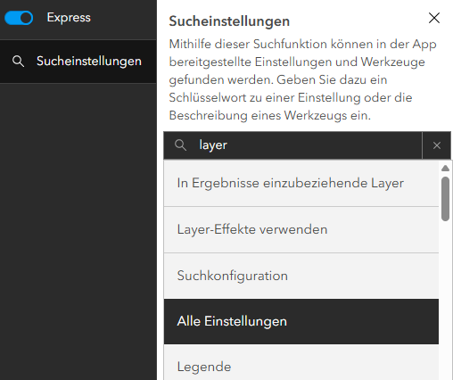Select 'Suchkonfiguration' result
Image resolution: width=453 pixels, height=380 pixels.
301,277
